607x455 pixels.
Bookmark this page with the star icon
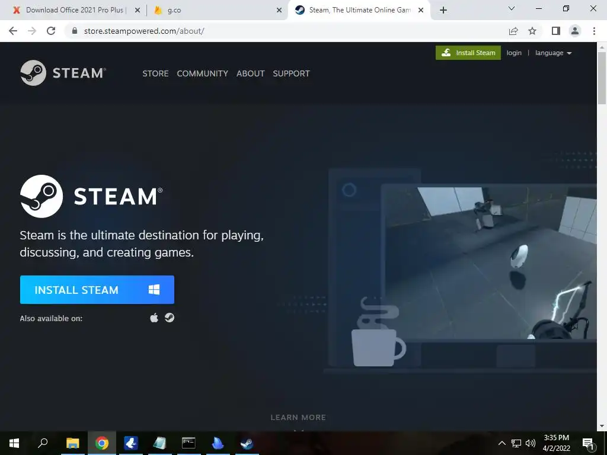pyautogui.click(x=532, y=31)
